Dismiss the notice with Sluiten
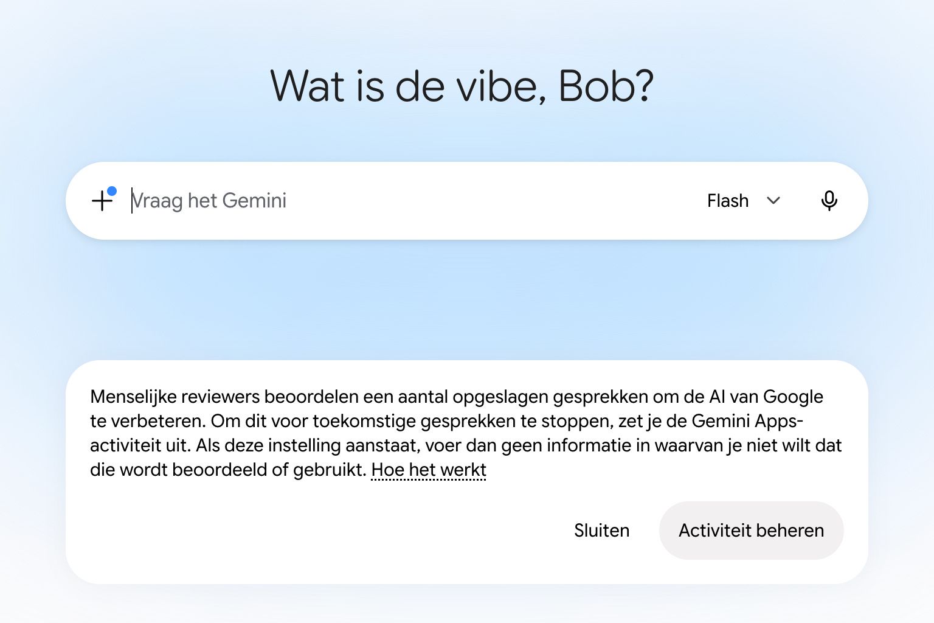Image resolution: width=934 pixels, height=623 pixels. pyautogui.click(x=601, y=531)
